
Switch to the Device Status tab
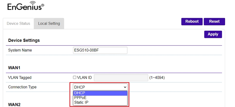[x=18, y=23]
